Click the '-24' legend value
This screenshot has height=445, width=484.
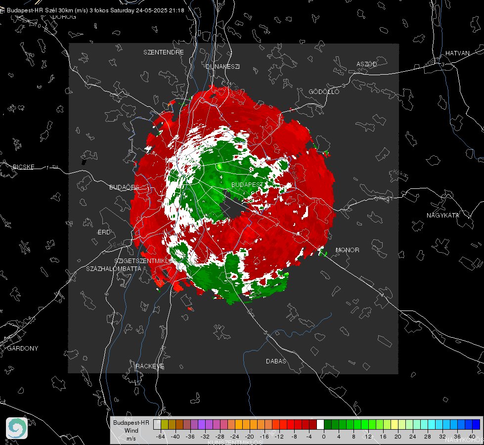pyautogui.click(x=235, y=437)
